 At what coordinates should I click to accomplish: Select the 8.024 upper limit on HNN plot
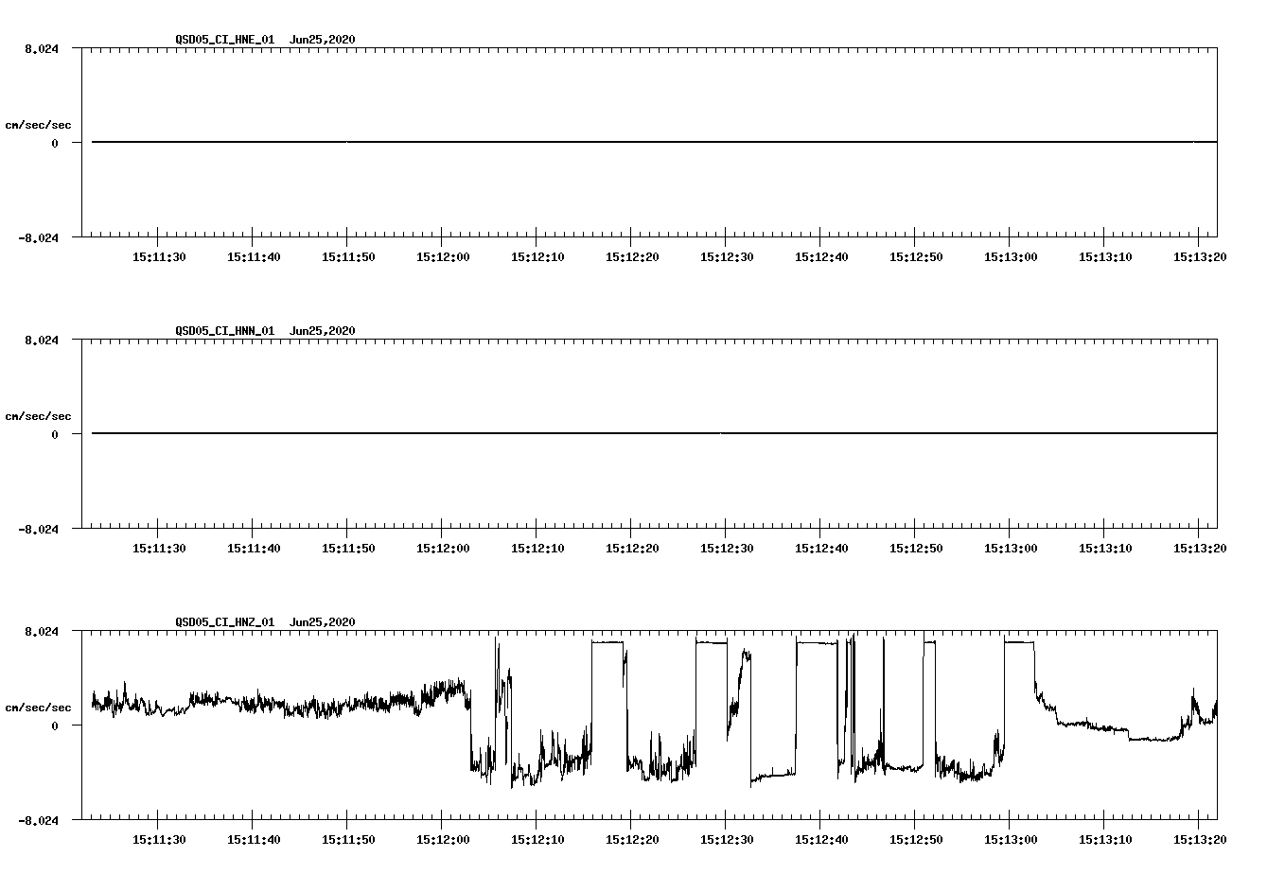tap(43, 341)
